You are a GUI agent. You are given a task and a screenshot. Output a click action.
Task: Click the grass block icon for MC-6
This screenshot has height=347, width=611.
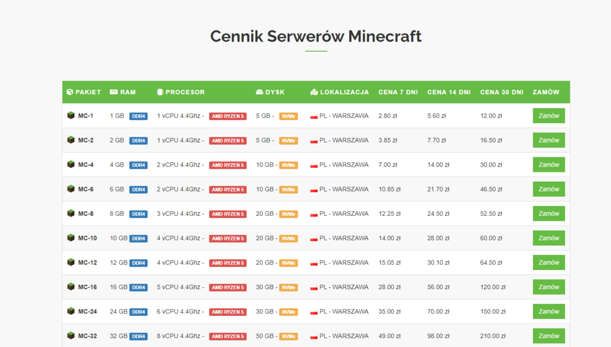[x=71, y=189]
